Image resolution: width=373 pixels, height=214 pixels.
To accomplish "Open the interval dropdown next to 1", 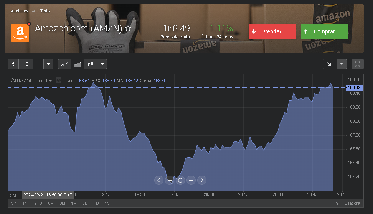I will click(48, 64).
